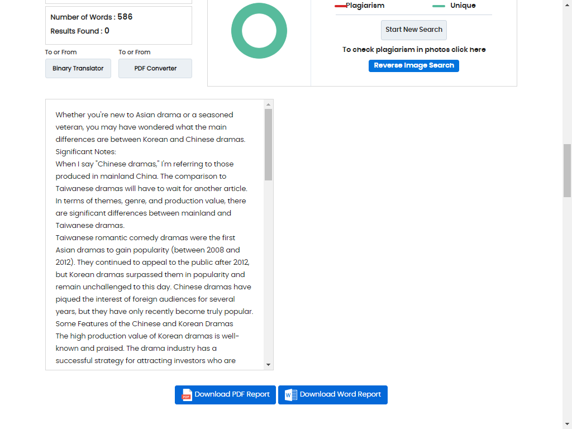Image resolution: width=572 pixels, height=429 pixels.
Task: Click the red Plagiarism legend marker
Action: [x=341, y=6]
